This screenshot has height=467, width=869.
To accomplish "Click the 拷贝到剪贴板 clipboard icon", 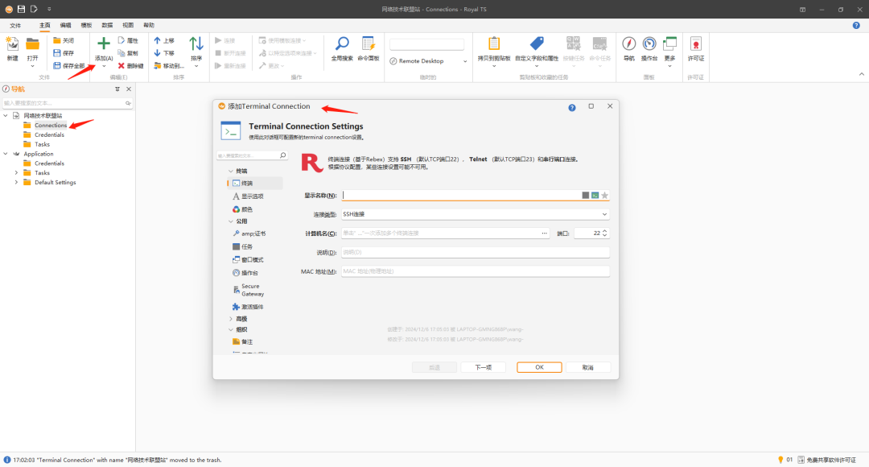I will (x=494, y=43).
